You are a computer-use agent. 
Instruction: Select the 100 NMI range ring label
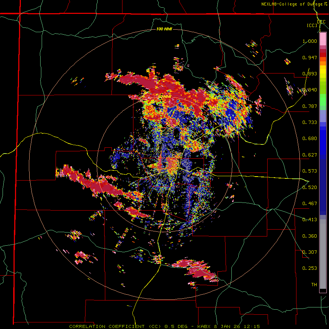coord(164,29)
